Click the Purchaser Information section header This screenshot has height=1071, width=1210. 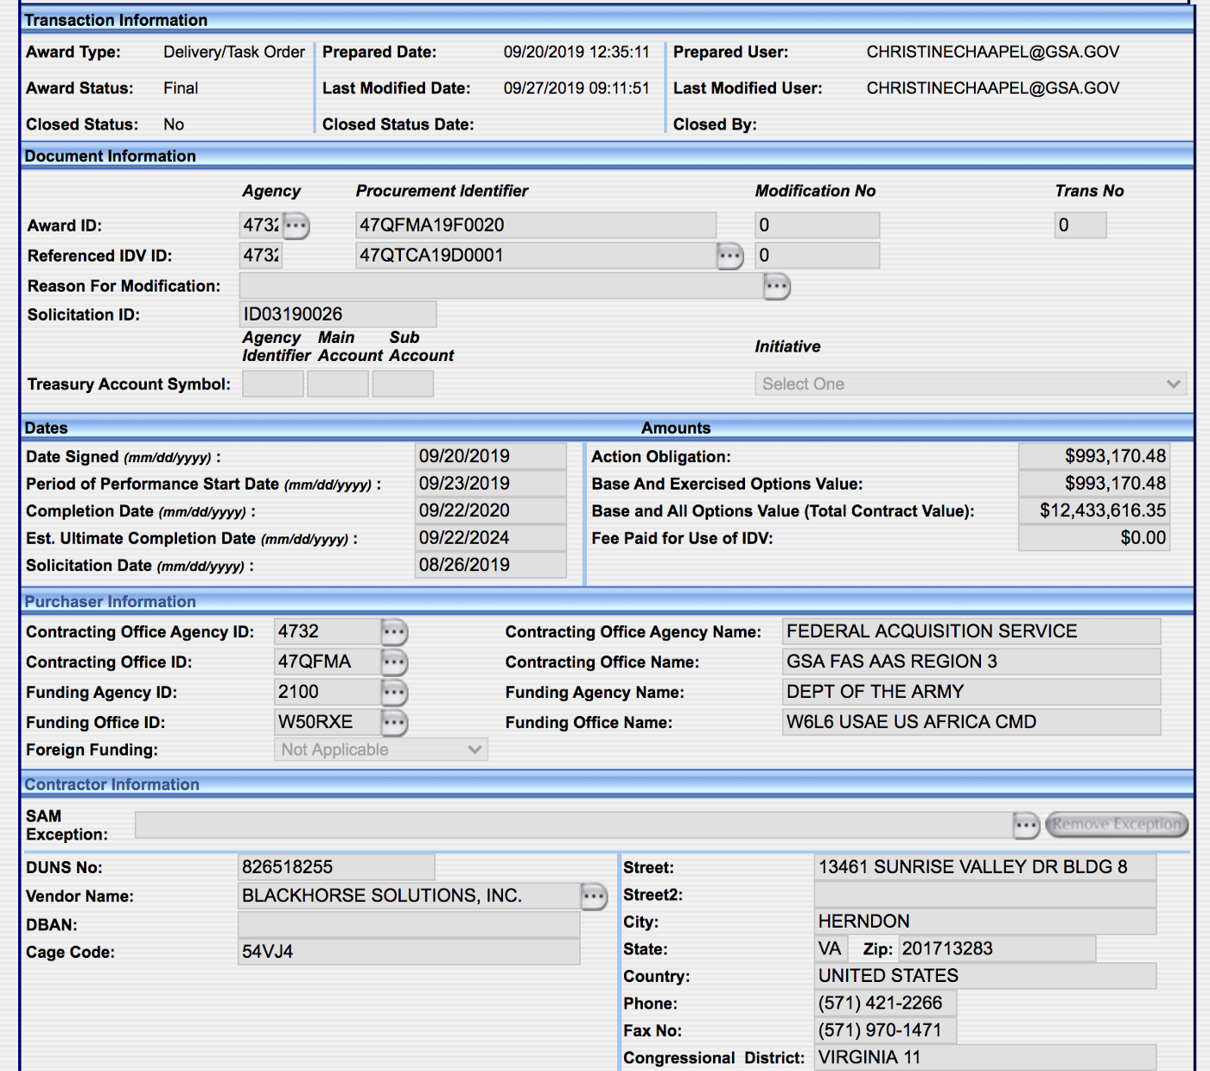pos(111,602)
